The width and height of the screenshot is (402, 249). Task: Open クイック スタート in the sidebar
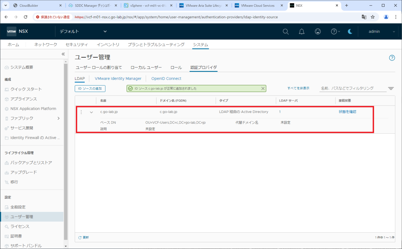pyautogui.click(x=26, y=89)
